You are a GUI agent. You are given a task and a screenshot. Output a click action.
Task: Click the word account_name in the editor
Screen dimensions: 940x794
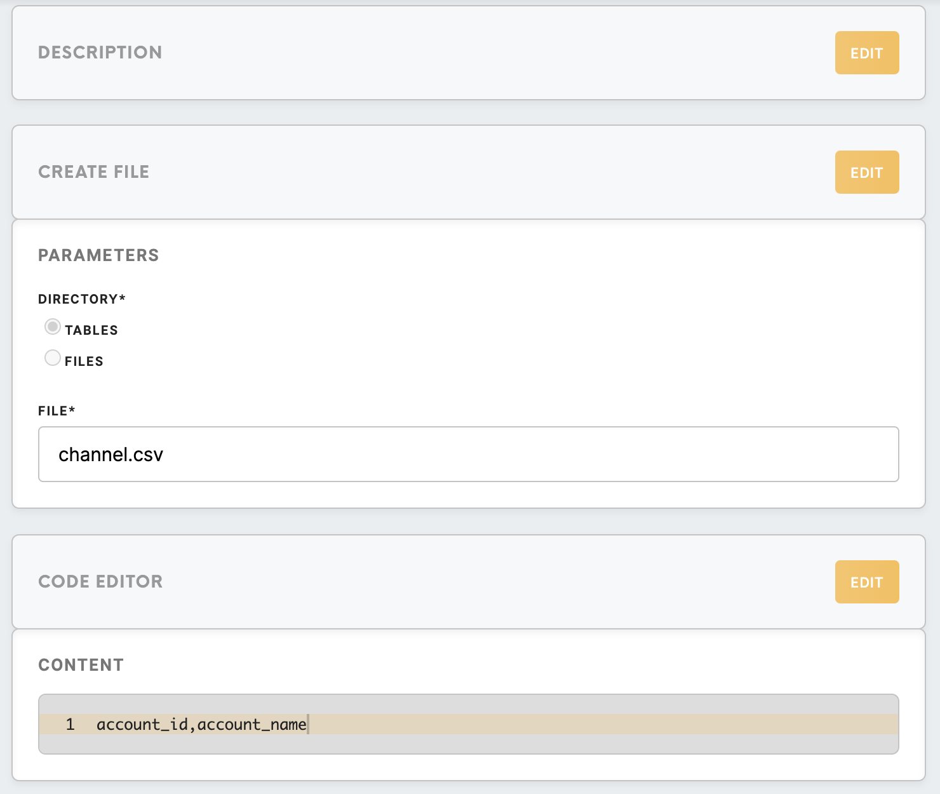252,724
